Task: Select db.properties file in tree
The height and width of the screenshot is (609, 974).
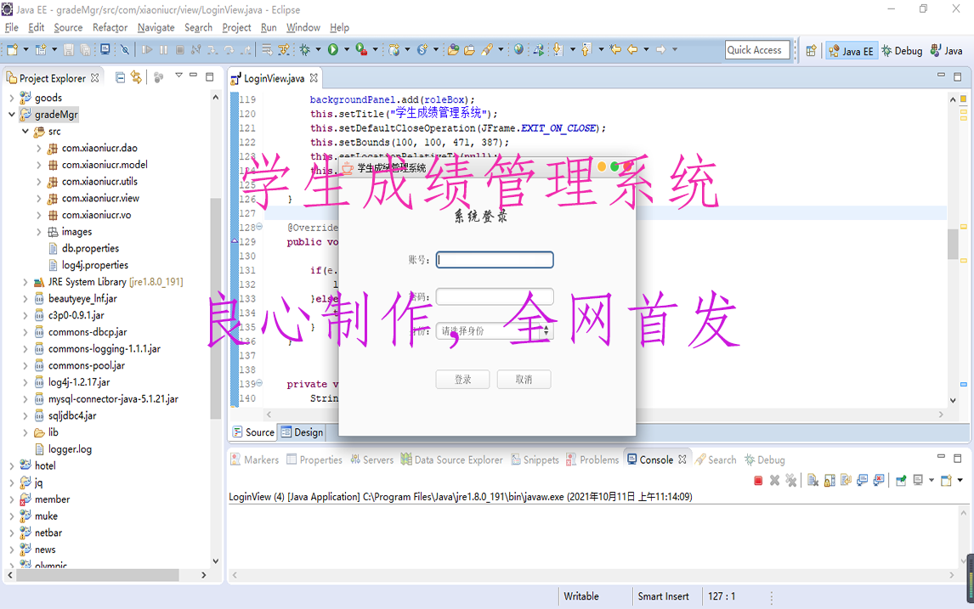Action: coord(90,248)
